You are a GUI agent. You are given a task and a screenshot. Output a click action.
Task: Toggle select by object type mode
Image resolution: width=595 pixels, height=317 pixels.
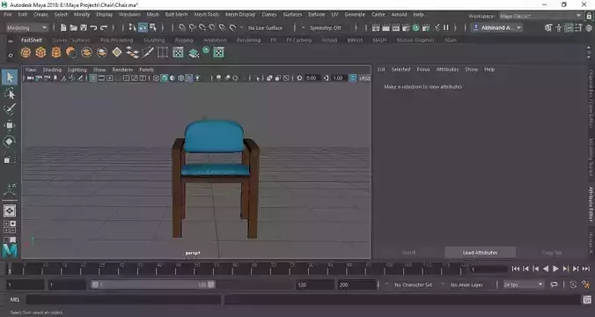tap(143, 27)
